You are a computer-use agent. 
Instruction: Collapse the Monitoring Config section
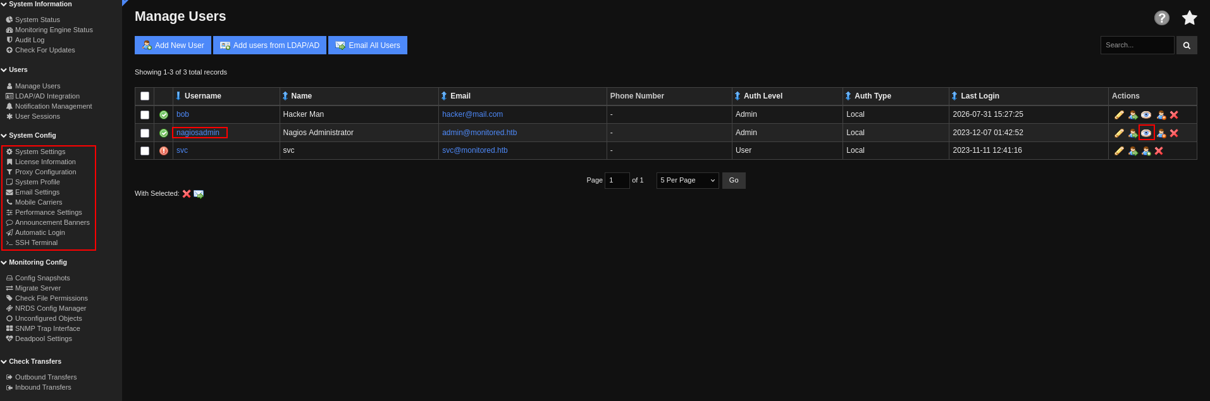pos(34,262)
